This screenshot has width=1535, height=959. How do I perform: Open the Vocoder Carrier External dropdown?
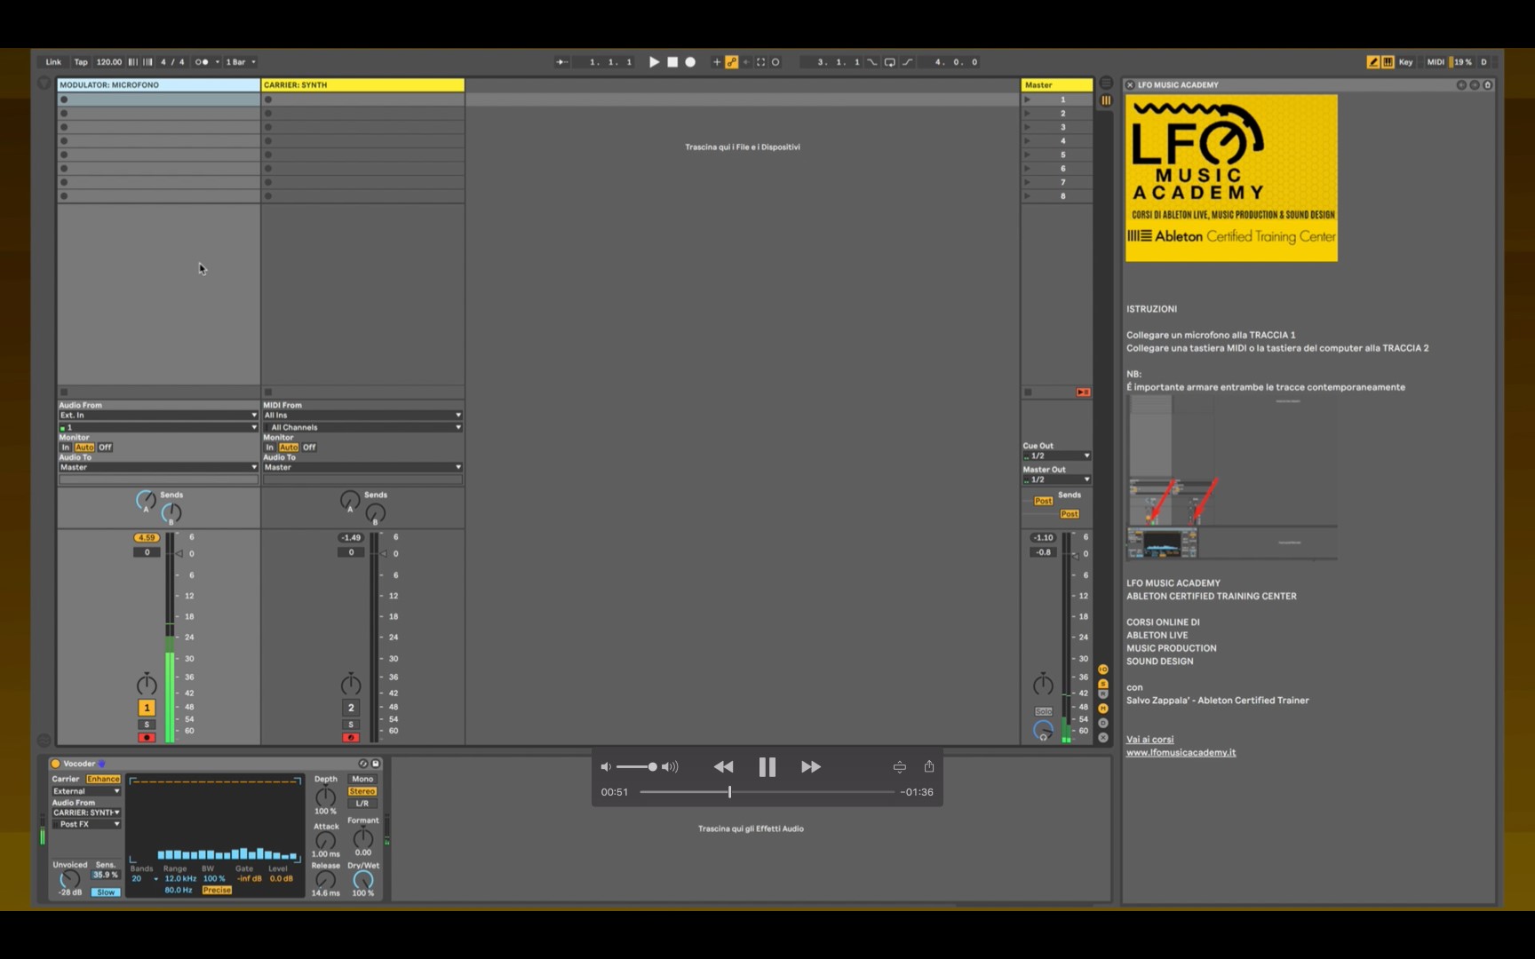[x=86, y=791]
